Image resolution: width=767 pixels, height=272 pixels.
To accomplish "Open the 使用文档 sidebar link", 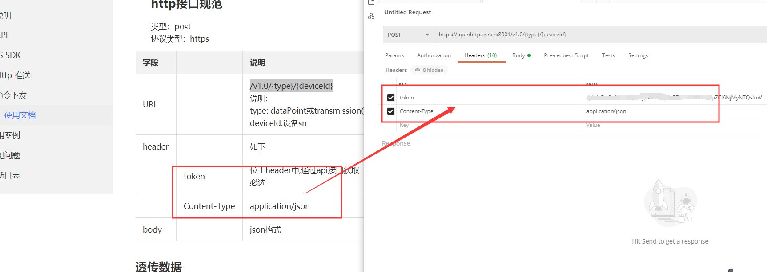I will click(x=20, y=115).
